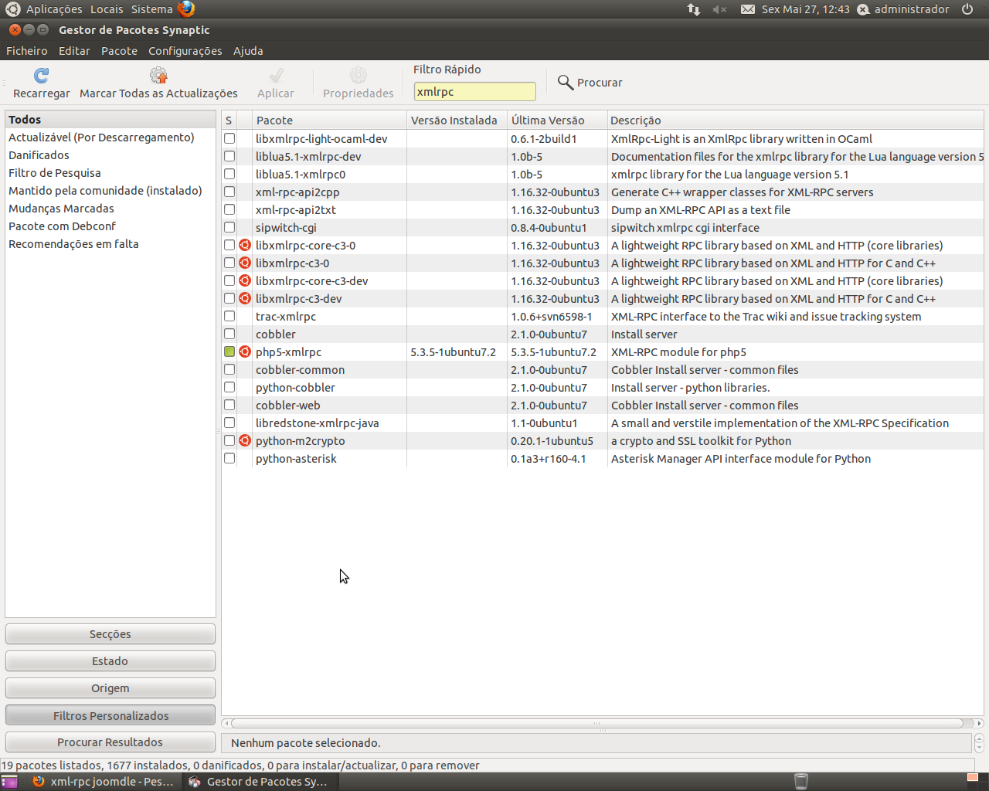Open the Configurações menu
The image size is (989, 791).
pos(185,51)
